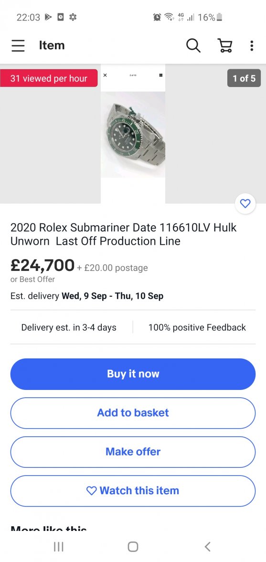266x562 pixels.
Task: Toggle Watch this item button
Action: pos(133,491)
